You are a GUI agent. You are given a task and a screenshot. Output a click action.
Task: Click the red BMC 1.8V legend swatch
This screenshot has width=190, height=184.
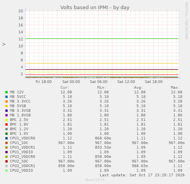coord(6,124)
